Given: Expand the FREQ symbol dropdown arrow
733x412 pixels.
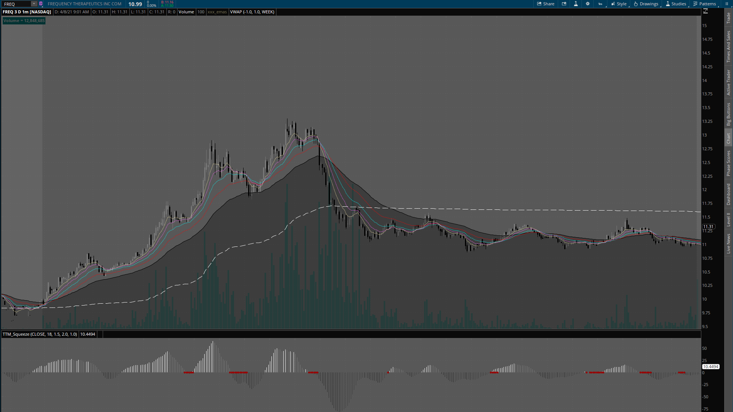Looking at the screenshot, I should click(x=34, y=4).
